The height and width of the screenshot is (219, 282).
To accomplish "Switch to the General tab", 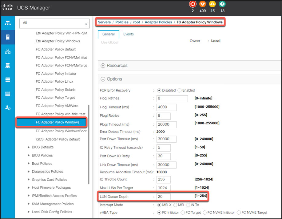I will 109,34.
